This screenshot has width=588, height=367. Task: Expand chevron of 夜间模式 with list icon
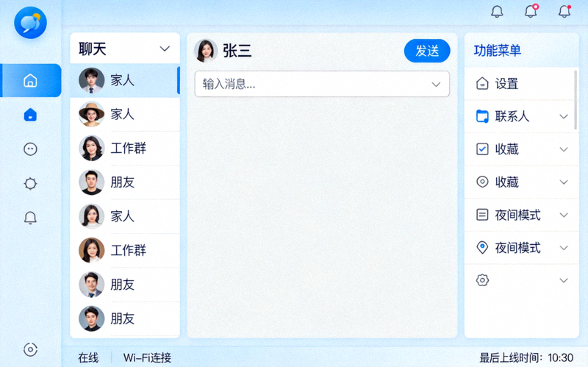pos(564,215)
